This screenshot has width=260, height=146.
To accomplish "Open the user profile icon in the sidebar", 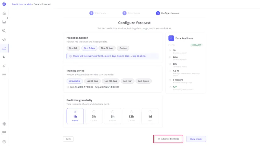I will (4, 141).
